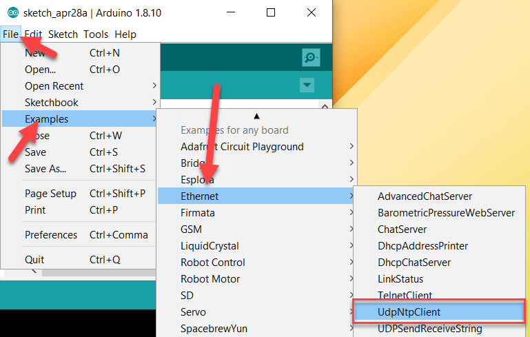
Task: Expand the Robot Motor examples submenu
Action: tap(257, 279)
